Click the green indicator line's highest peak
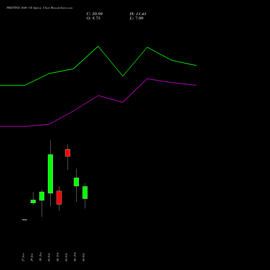The width and height of the screenshot is (270, 270). [x=98, y=46]
